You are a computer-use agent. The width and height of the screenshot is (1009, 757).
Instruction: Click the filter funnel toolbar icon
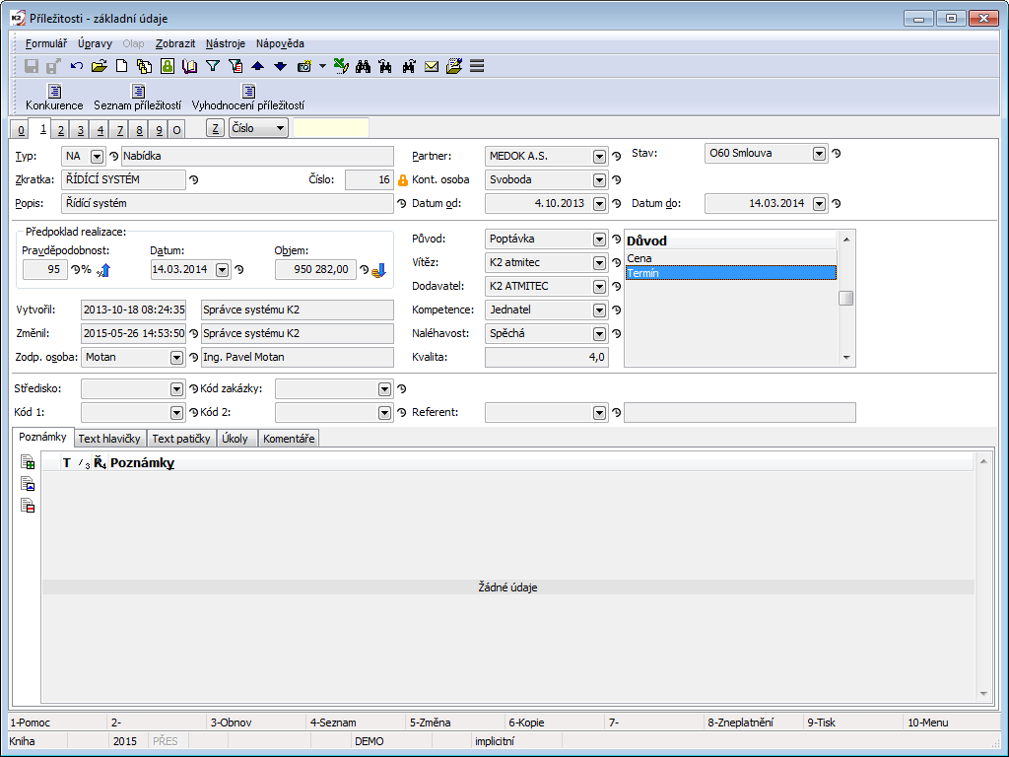(212, 66)
